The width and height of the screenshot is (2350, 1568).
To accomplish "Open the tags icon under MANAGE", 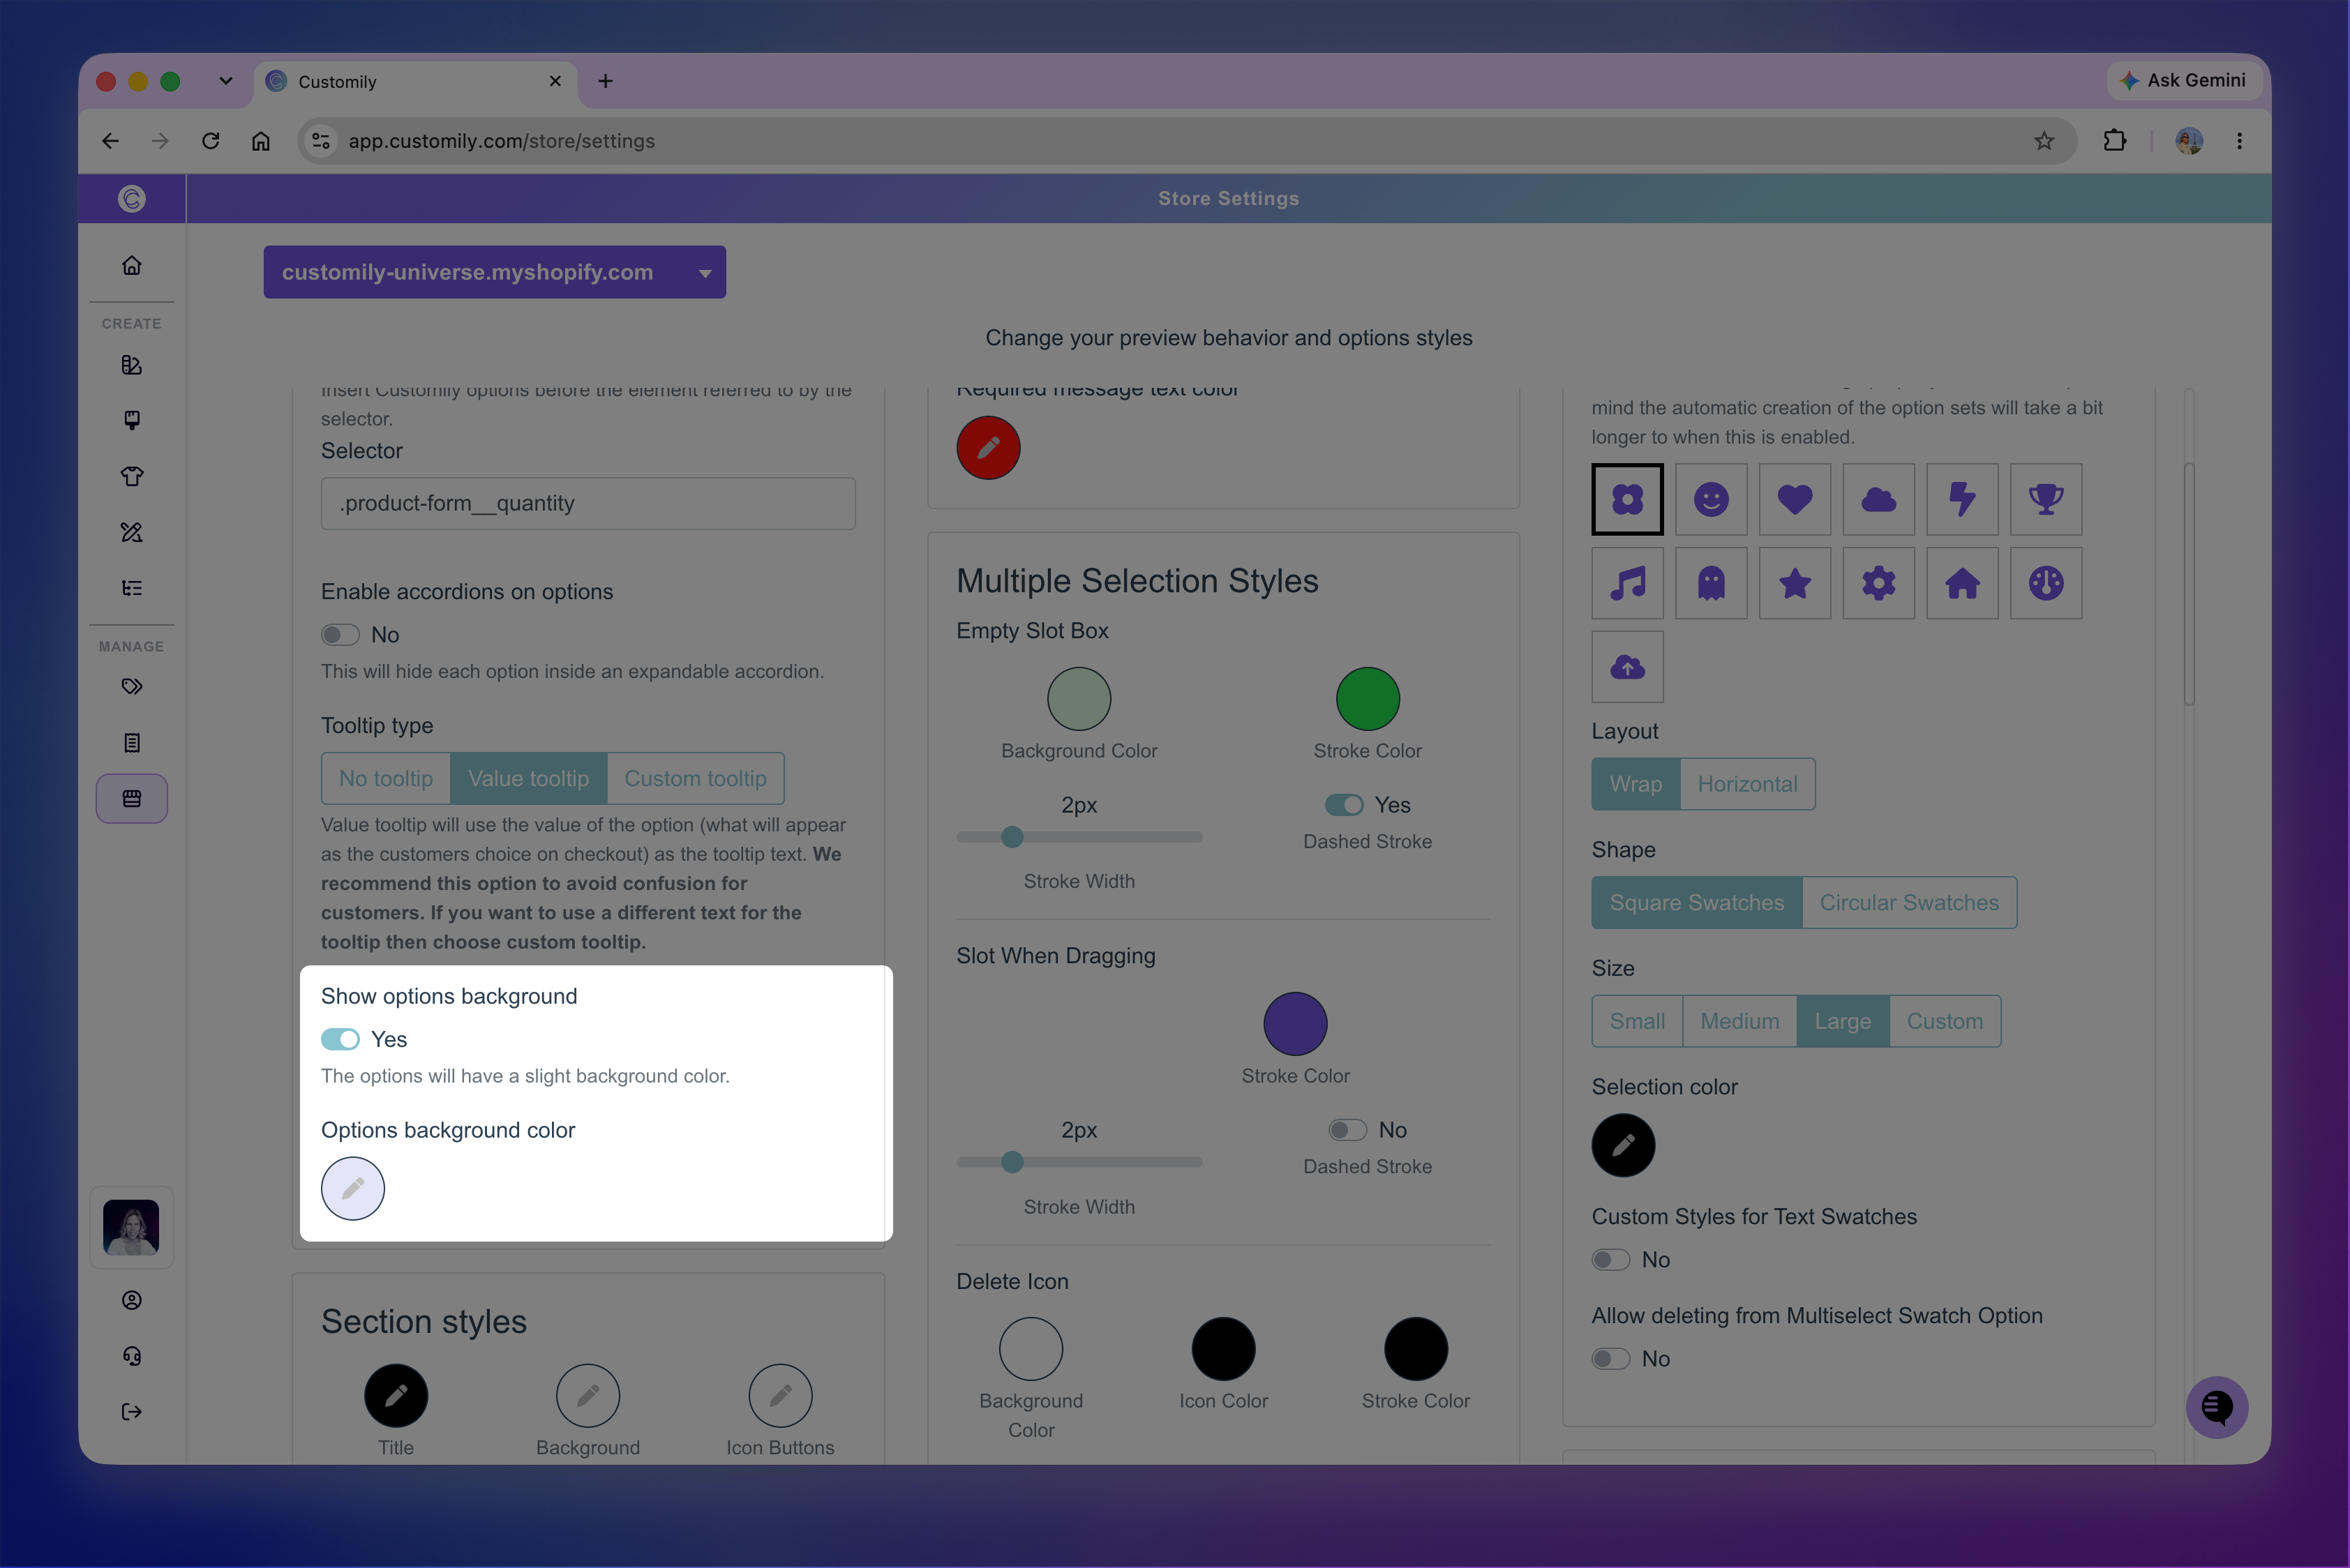I will pos(131,686).
